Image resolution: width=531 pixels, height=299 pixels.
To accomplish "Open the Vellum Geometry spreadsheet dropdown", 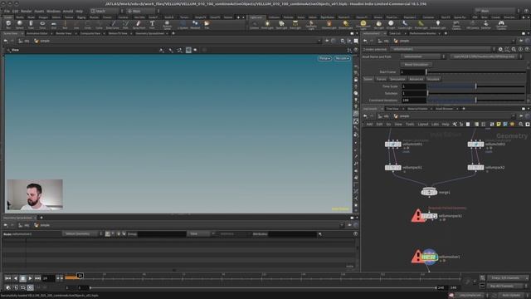I will (x=82, y=234).
